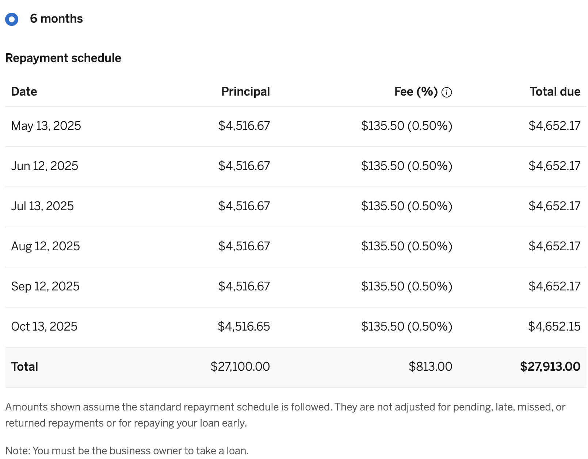Click the Jul 13, 2025 date cell

click(x=42, y=206)
